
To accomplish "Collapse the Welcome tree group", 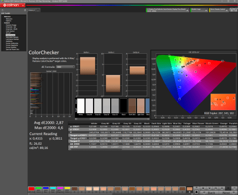I will [3, 17].
